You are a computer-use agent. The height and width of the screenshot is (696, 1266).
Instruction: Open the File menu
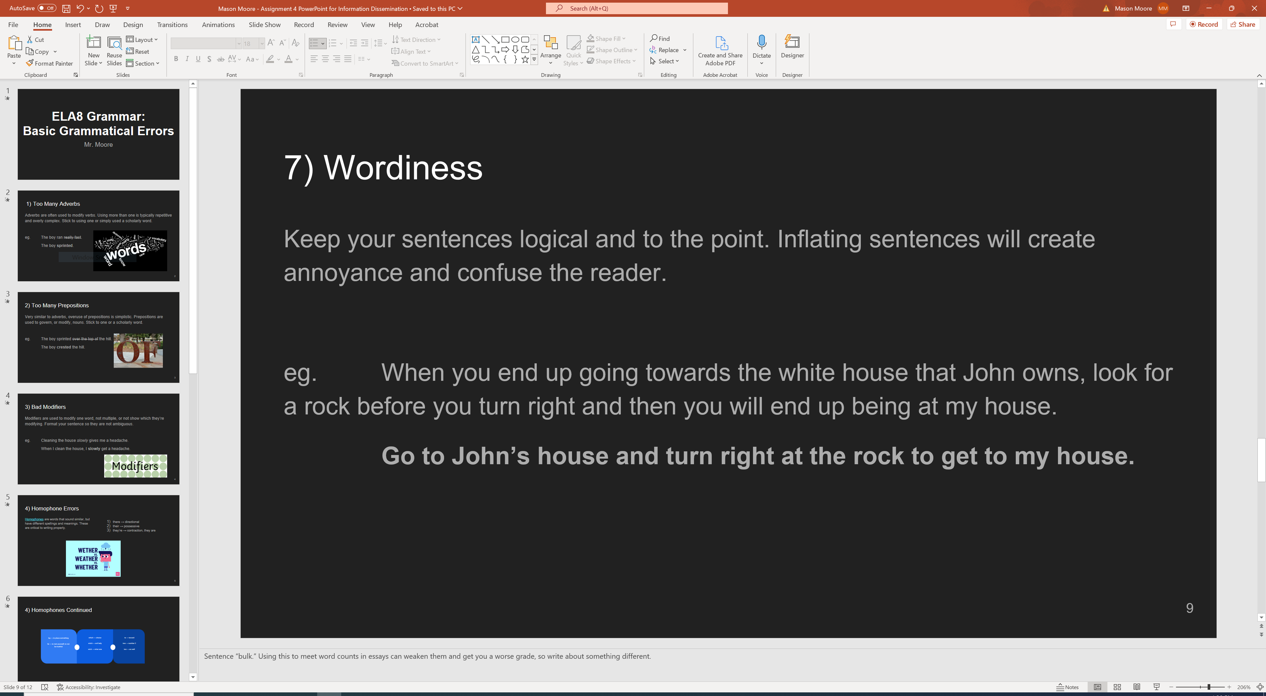tap(13, 25)
